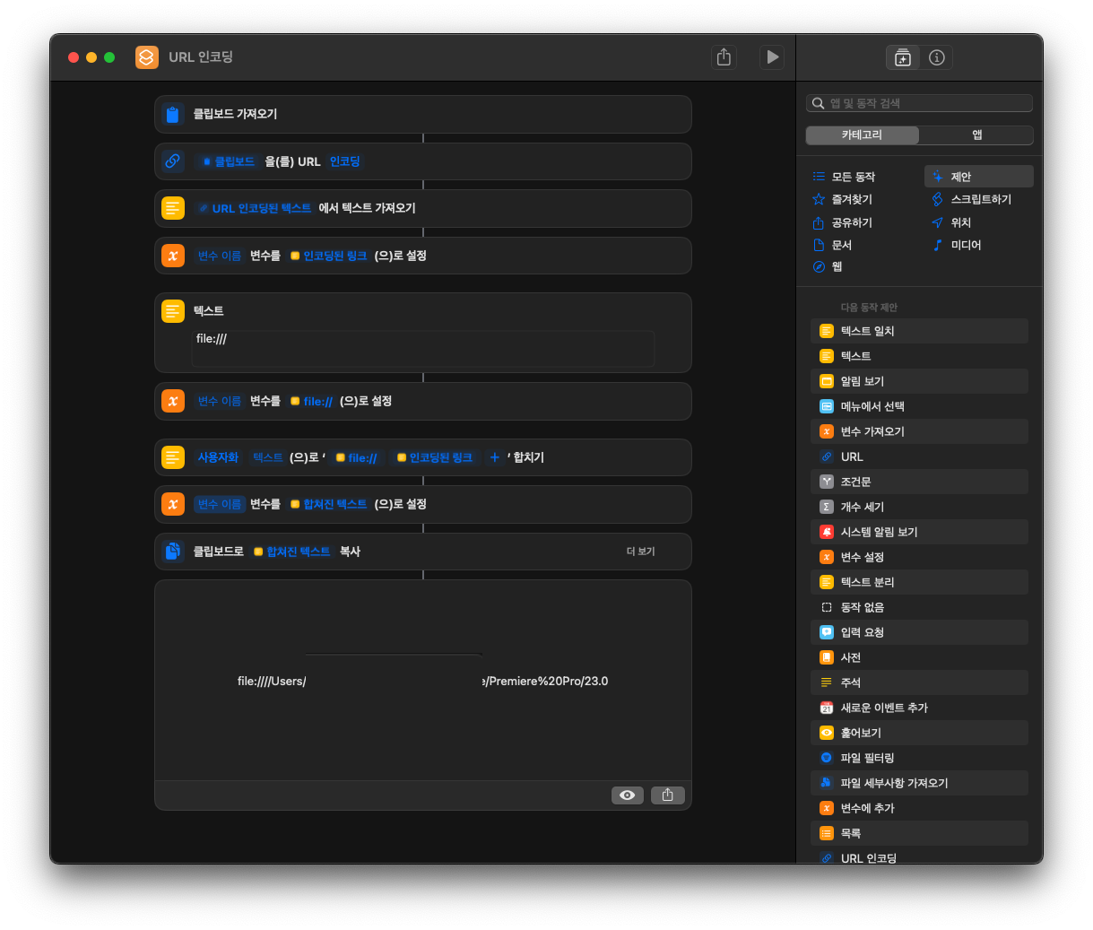Click the 변수에 추가 suggestion icon
Screen dimensions: 1093x930
click(x=827, y=808)
